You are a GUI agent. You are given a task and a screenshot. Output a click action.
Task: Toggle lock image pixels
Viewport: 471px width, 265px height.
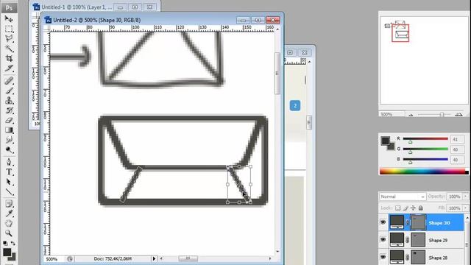[406, 208]
